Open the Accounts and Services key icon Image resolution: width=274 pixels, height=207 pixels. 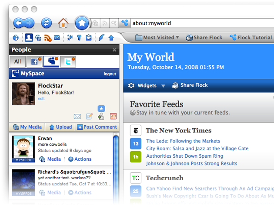click(x=79, y=38)
